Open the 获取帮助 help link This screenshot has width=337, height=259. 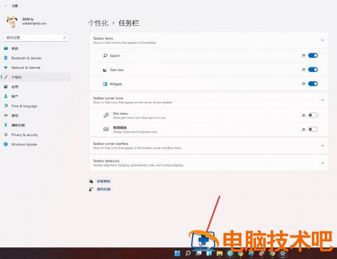(104, 181)
